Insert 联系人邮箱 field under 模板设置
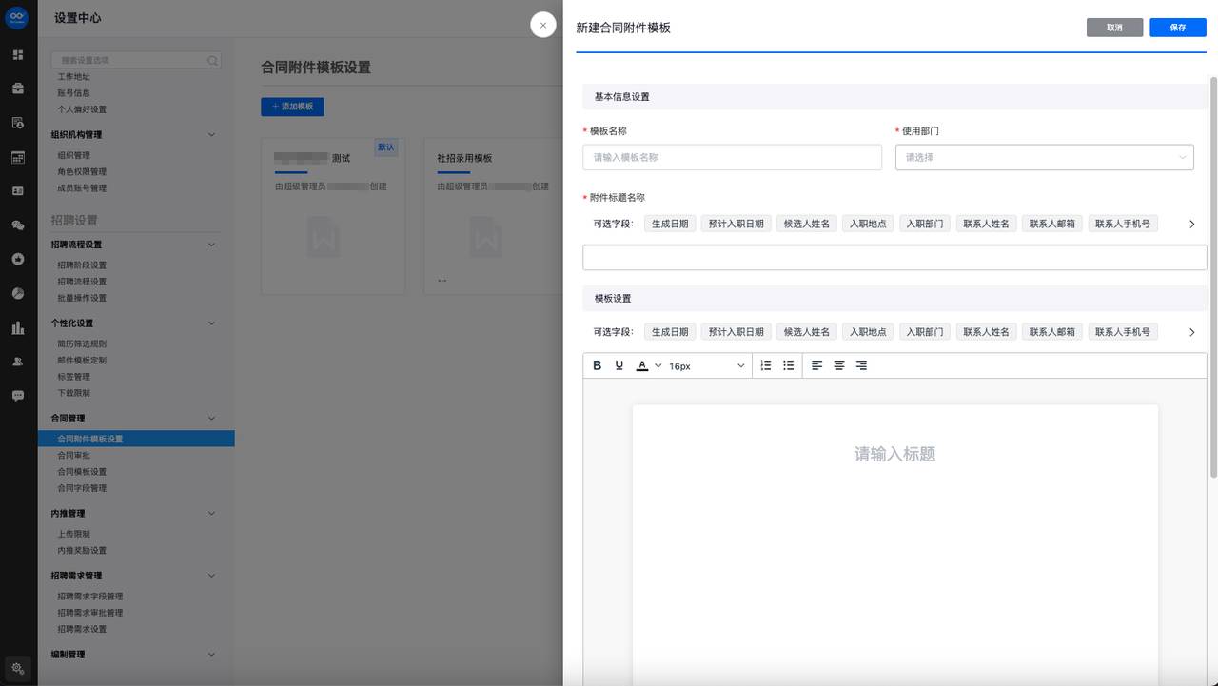The height and width of the screenshot is (686, 1218). (1052, 332)
